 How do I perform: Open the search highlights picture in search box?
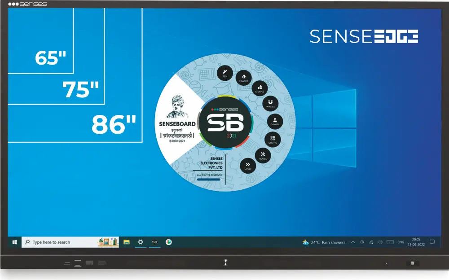click(x=108, y=242)
